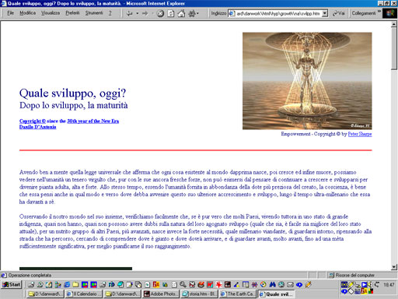398x299 pixels.
Task: Expand the Collegamenti links chevron
Action: point(379,12)
